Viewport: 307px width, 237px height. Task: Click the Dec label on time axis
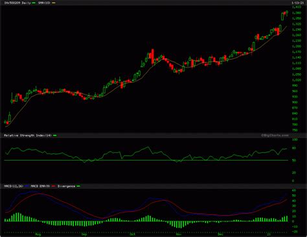[220, 234]
